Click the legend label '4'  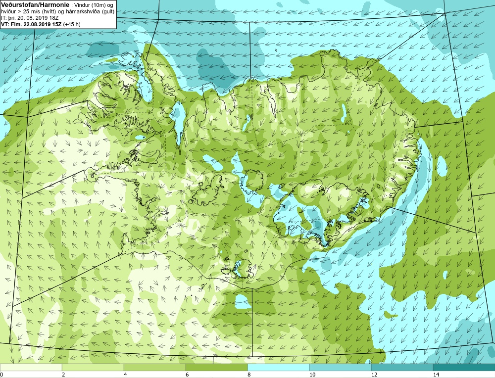point(125,375)
